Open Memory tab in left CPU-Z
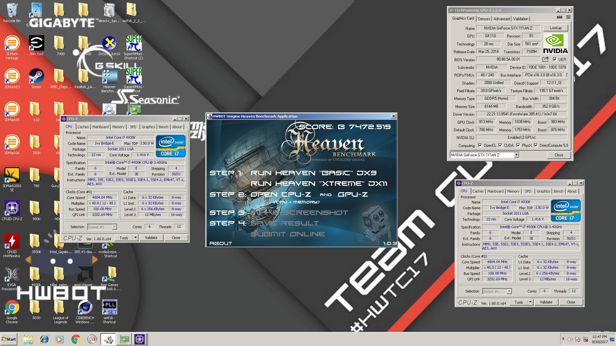616x346 pixels. tap(118, 127)
